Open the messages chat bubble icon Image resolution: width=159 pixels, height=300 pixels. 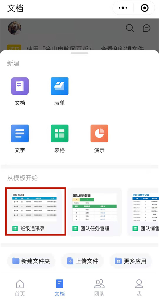(147, 28)
